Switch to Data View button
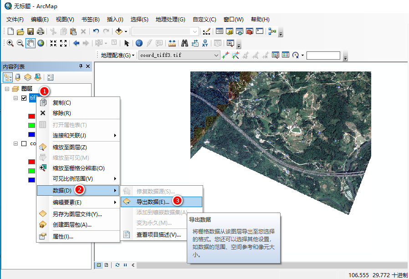409x279 pixels. tap(99, 265)
